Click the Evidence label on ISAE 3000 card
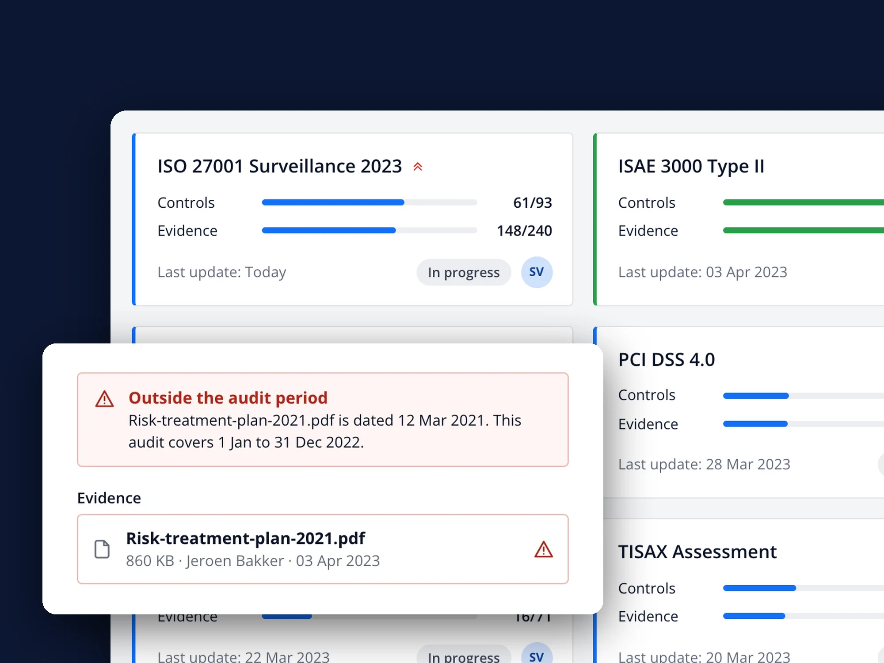This screenshot has width=884, height=663. (x=648, y=230)
